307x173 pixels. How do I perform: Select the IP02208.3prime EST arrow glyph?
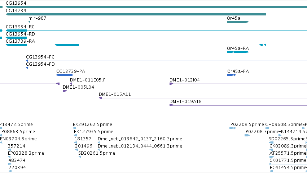coord(247,135)
